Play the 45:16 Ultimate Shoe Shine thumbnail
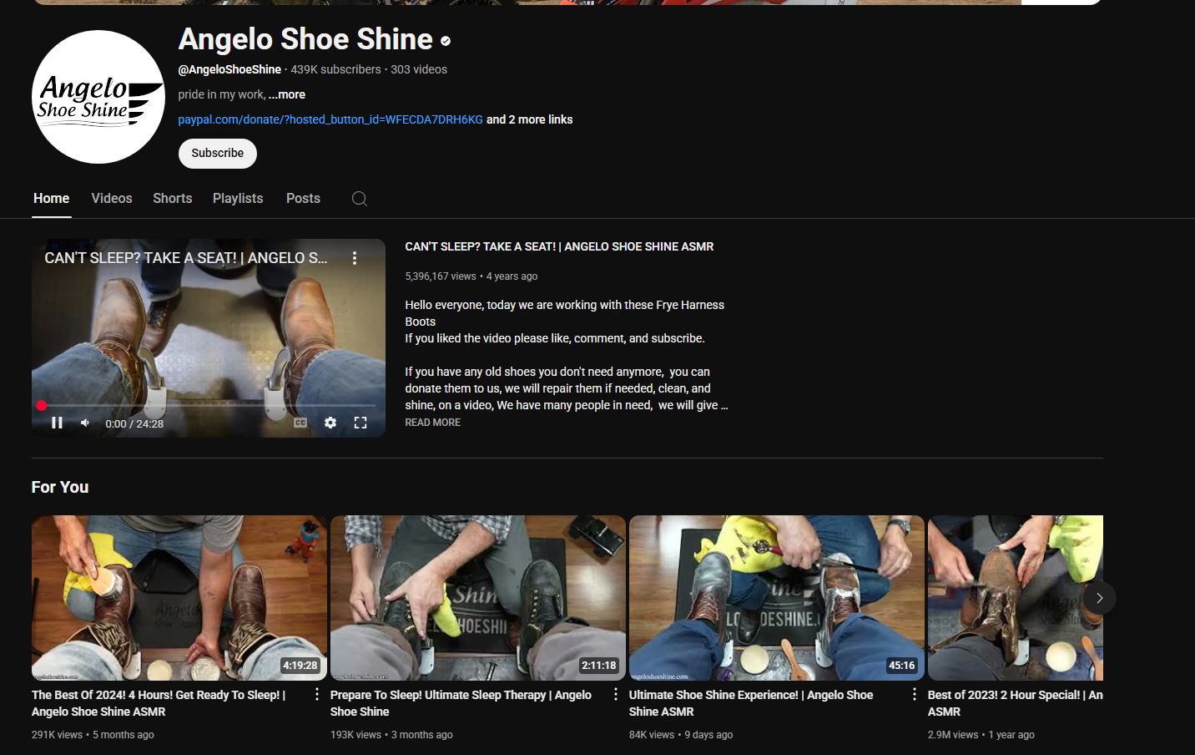This screenshot has width=1195, height=755. click(777, 598)
